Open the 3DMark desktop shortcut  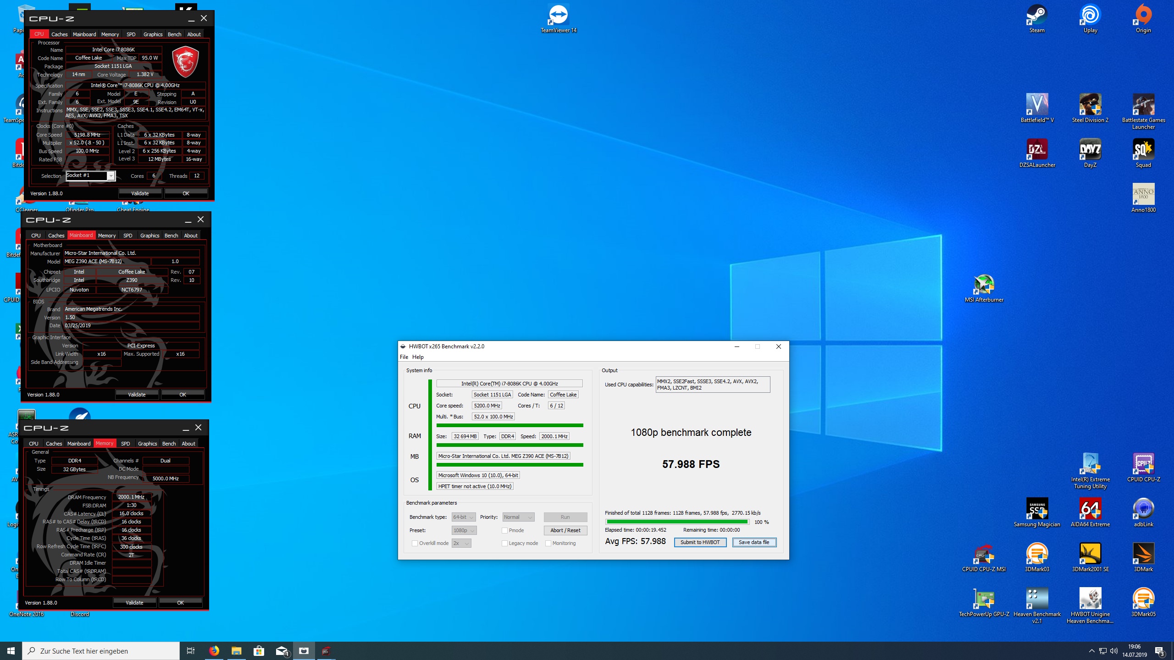click(x=1143, y=557)
